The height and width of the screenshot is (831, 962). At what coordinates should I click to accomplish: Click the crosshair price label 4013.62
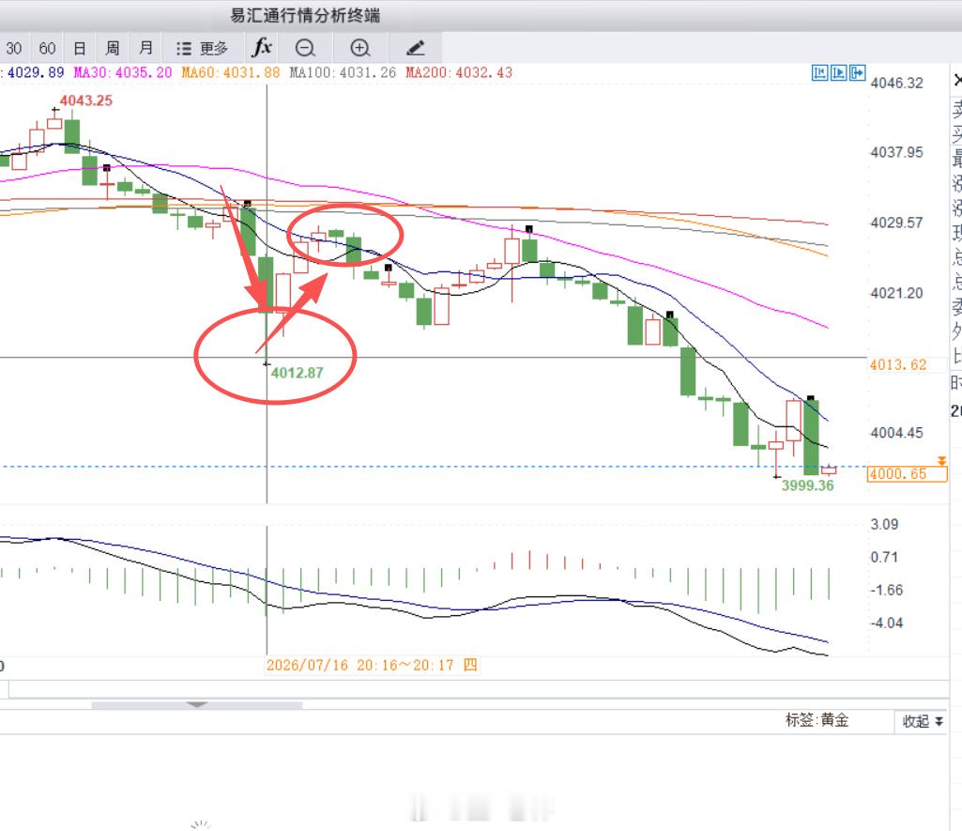(897, 364)
